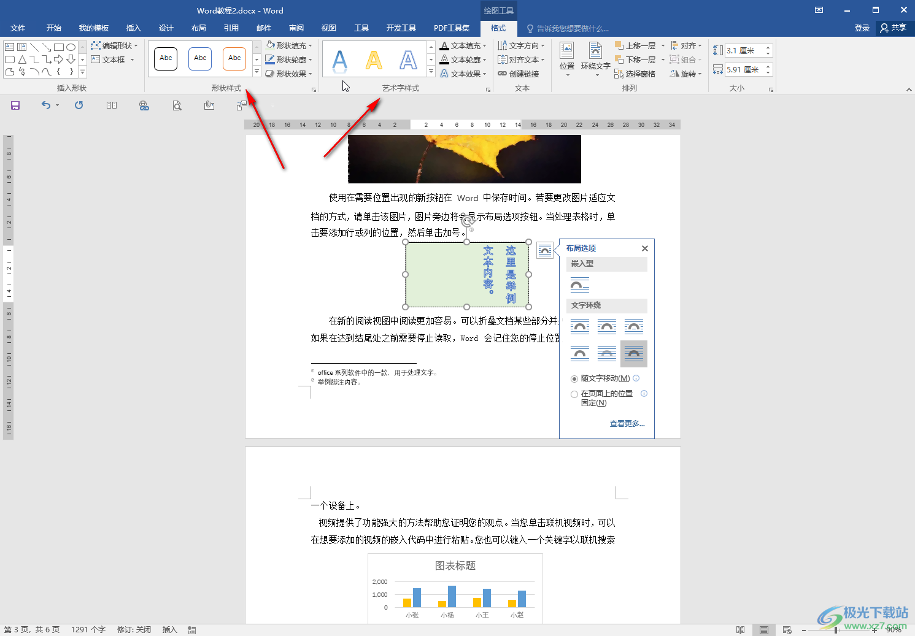Expand the shape styles gallery more arrow
The height and width of the screenshot is (636, 915).
[257, 72]
